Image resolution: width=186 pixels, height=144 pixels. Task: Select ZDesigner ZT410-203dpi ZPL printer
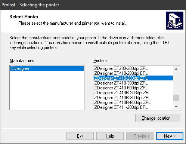(133, 78)
